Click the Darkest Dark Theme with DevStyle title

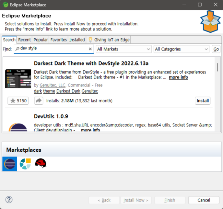click(91, 63)
